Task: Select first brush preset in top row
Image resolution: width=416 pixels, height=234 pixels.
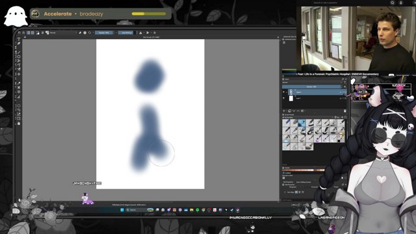Action: (286, 123)
